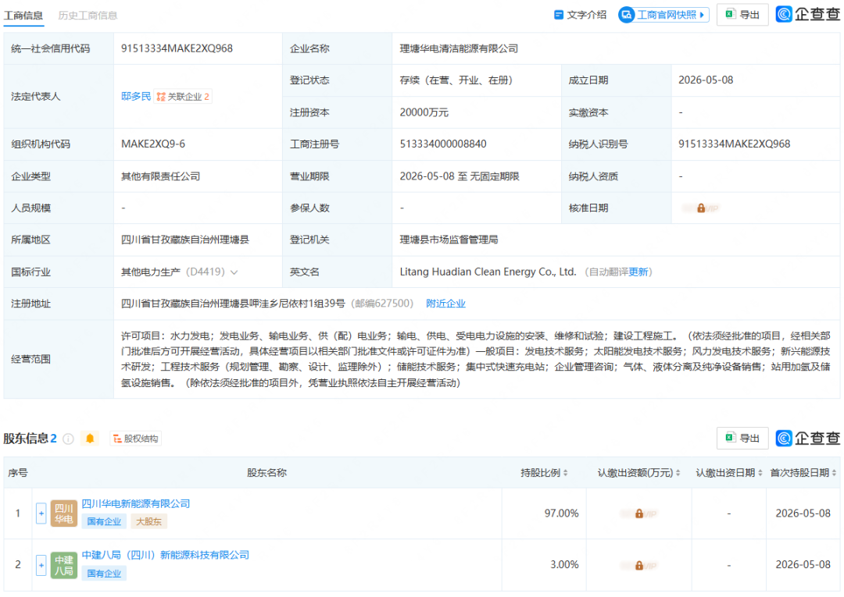Select organization code MAKE2XQ9-6
The width and height of the screenshot is (844, 597).
point(153,144)
